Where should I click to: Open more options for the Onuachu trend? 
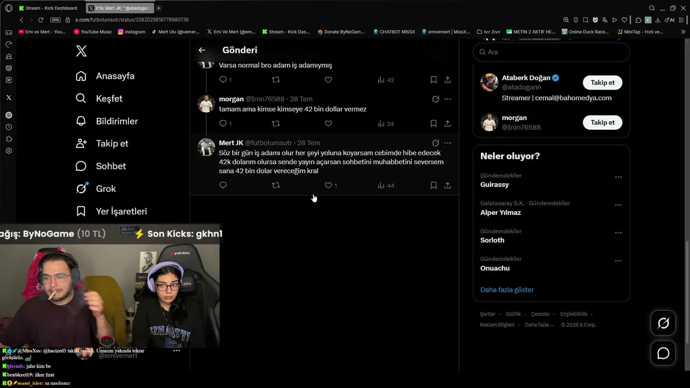tap(618, 261)
